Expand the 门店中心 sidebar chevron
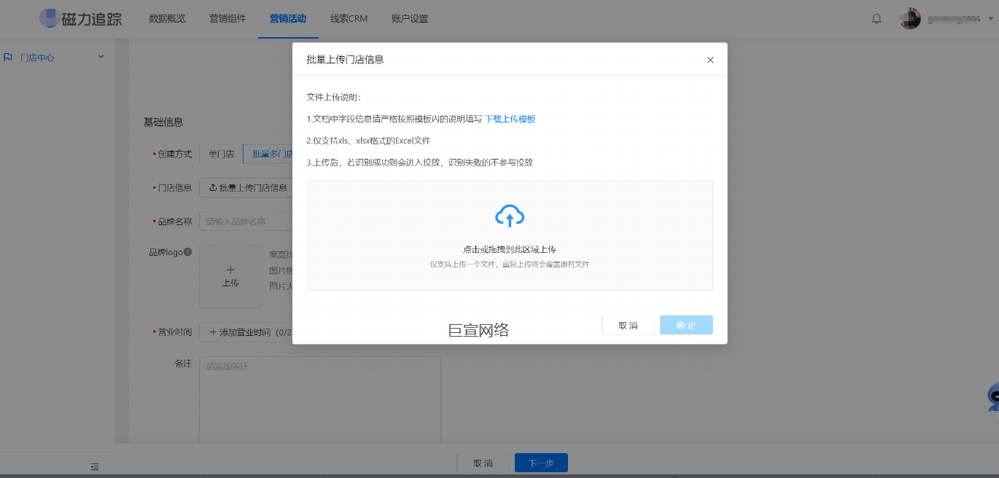The height and width of the screenshot is (478, 999). click(101, 57)
